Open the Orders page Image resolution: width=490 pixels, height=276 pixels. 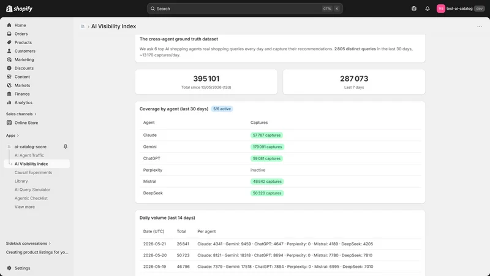[x=21, y=34]
